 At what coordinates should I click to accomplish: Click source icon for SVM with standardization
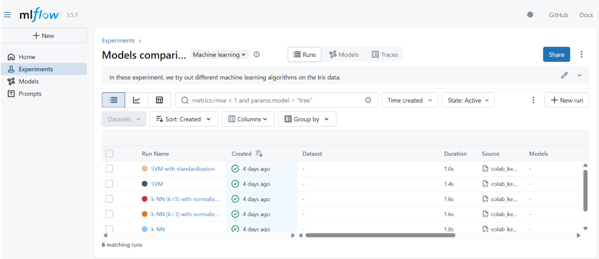pos(485,169)
